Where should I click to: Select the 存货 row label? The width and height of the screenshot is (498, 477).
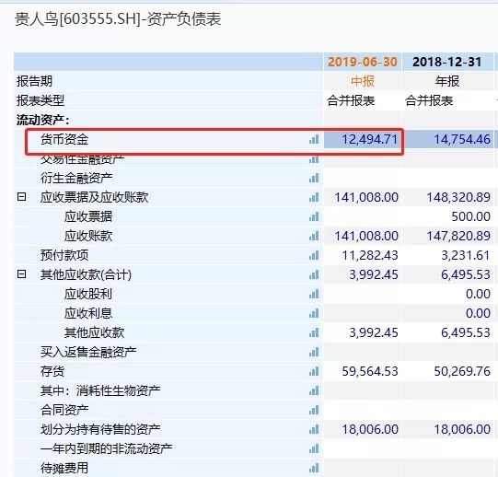click(52, 371)
